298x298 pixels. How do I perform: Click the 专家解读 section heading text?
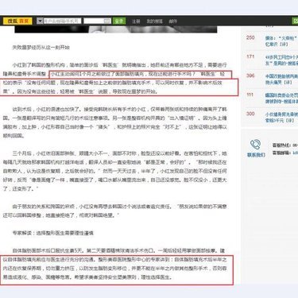(x=52, y=233)
